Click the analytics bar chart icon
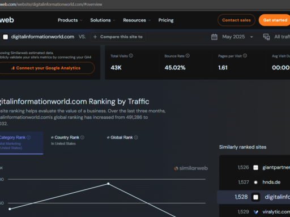Screen dimensions: 290x217 [x=13, y=68]
